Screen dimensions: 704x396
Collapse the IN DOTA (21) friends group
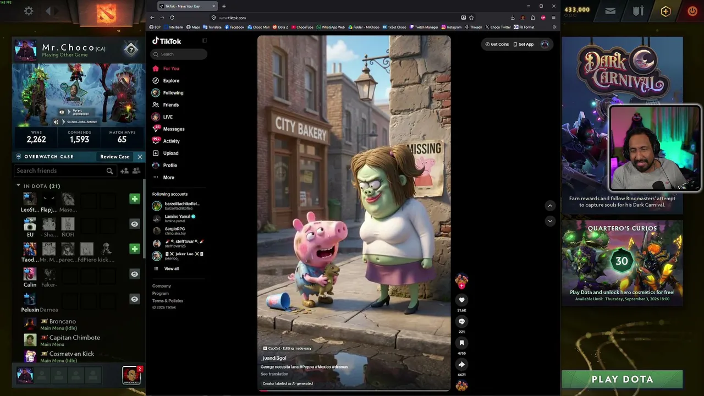pos(18,186)
